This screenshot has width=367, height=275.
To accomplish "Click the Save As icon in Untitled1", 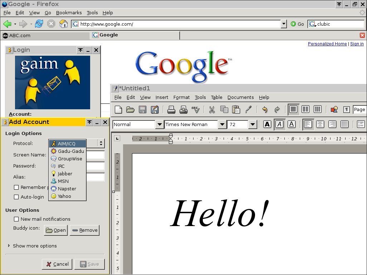I will [x=155, y=110].
